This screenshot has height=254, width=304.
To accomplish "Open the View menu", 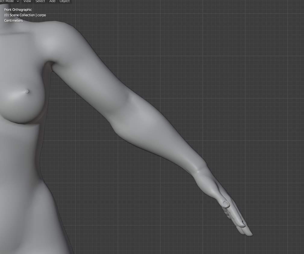I will (x=27, y=1).
